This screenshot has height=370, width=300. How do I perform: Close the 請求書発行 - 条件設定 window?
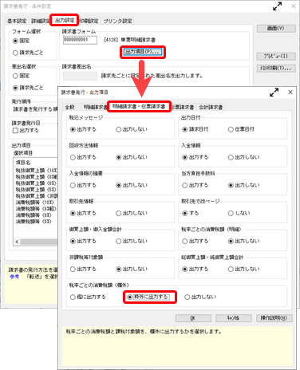tap(294, 6)
